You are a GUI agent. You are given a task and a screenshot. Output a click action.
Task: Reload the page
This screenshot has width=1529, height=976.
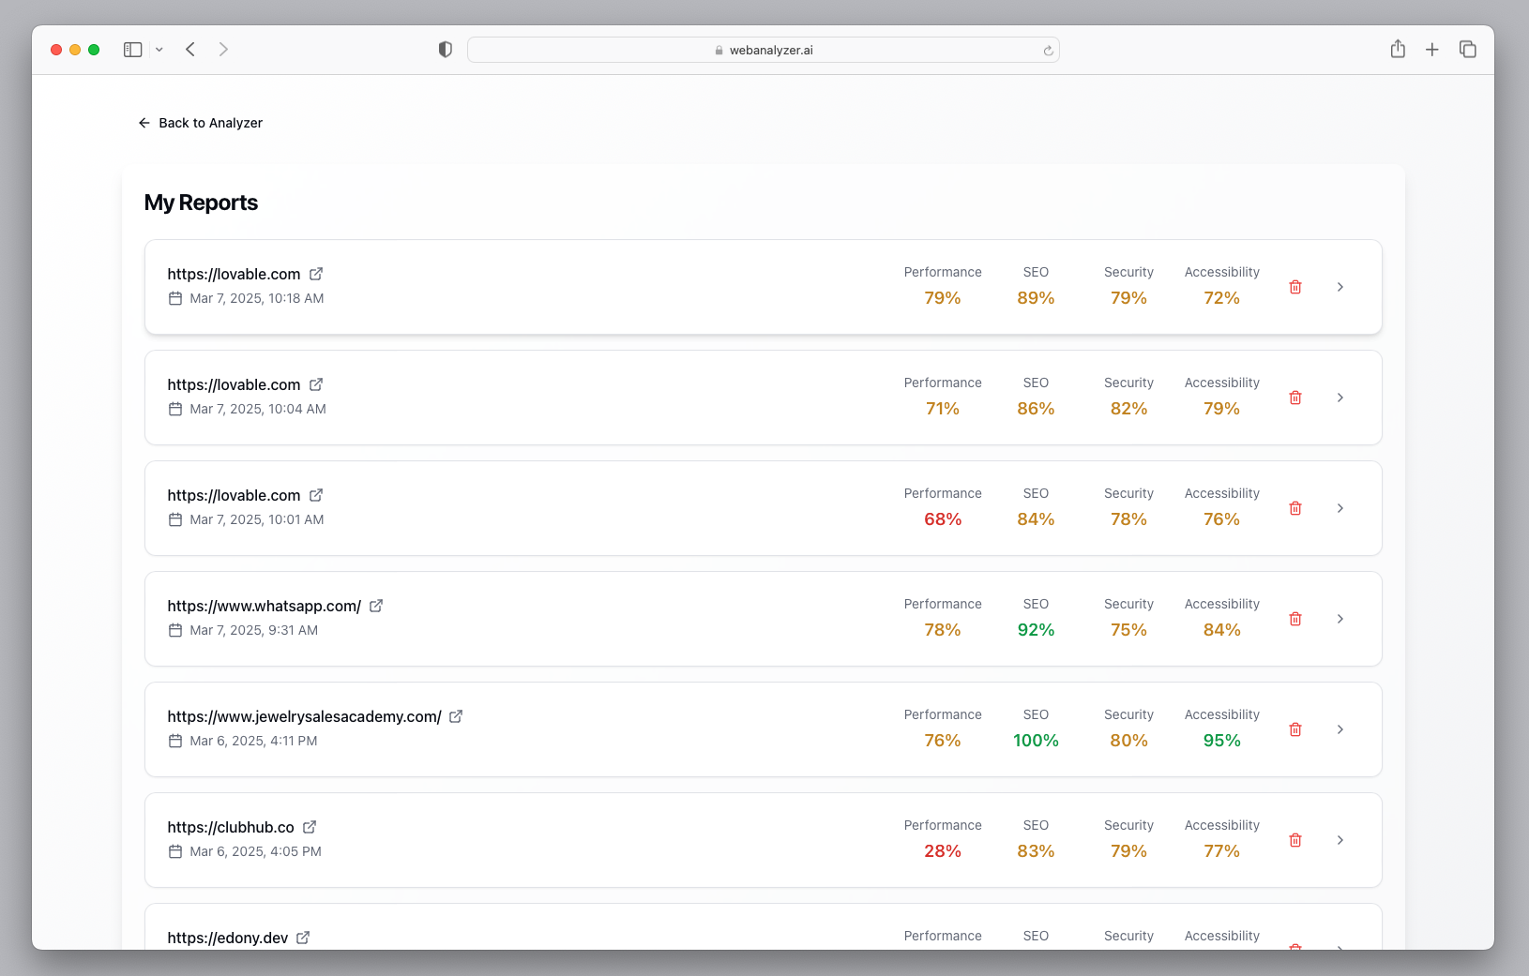(x=1048, y=51)
